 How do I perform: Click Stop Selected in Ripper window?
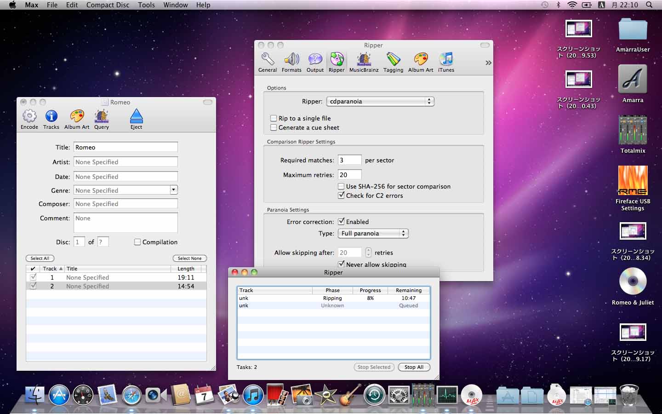374,367
